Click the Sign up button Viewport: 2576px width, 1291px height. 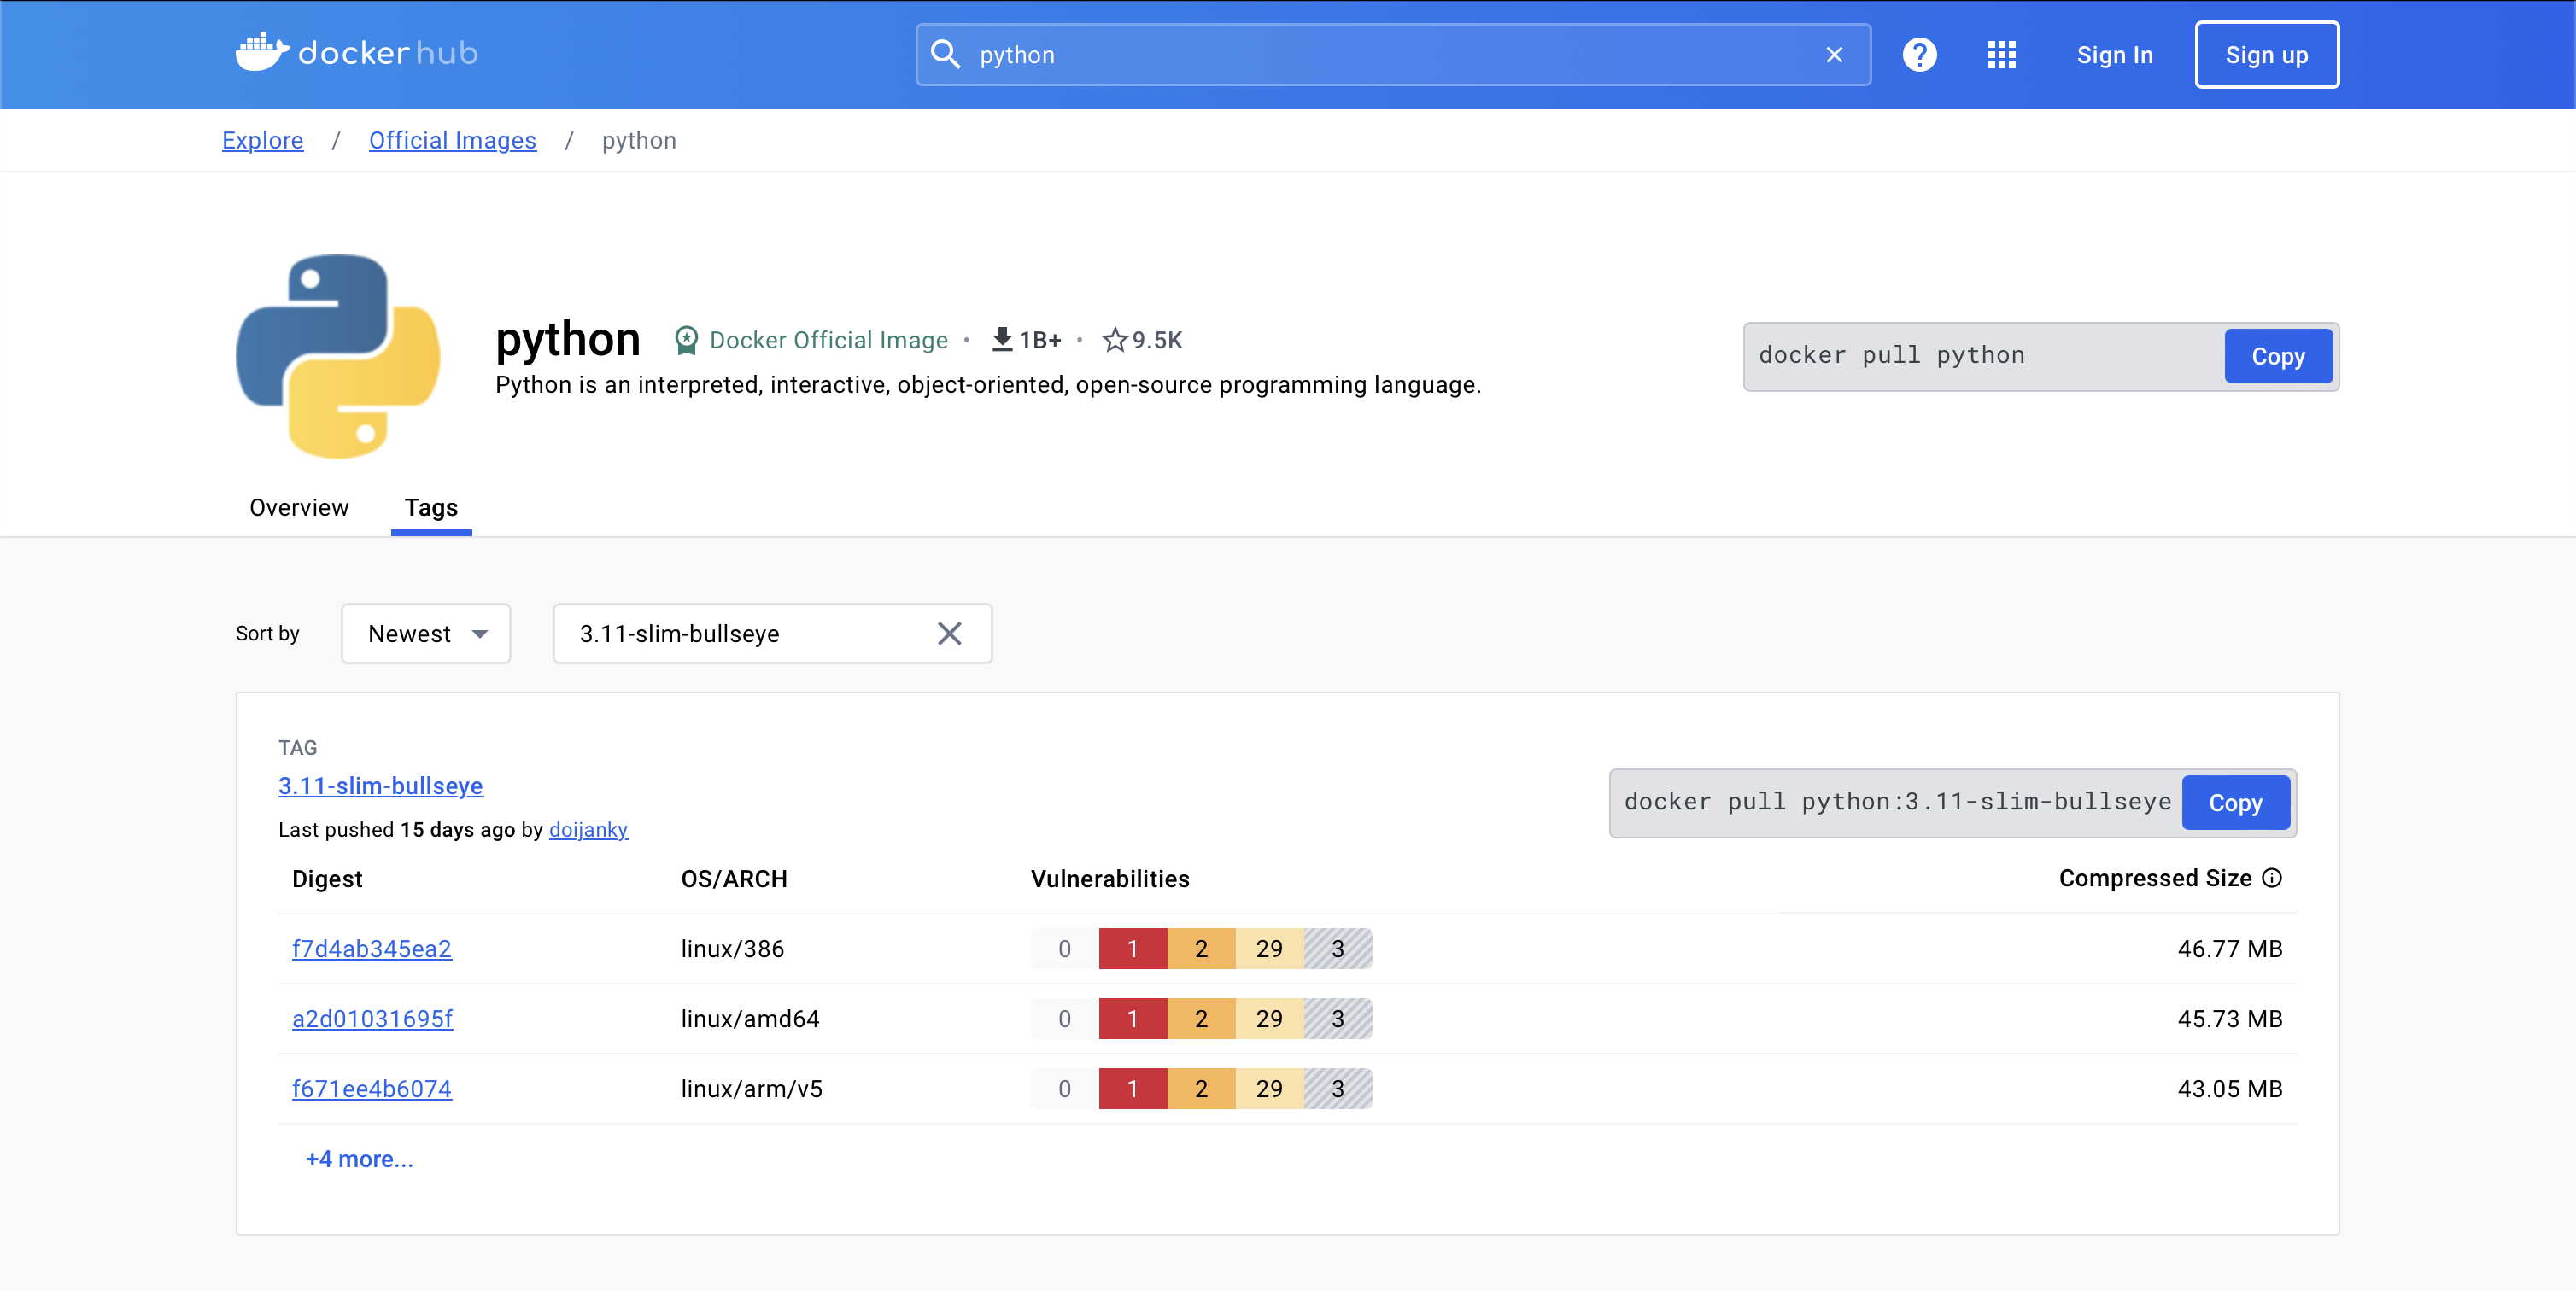click(2266, 55)
